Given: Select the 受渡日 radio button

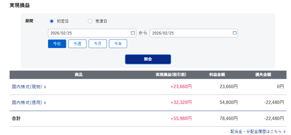Looking at the screenshot, I should pyautogui.click(x=90, y=21).
